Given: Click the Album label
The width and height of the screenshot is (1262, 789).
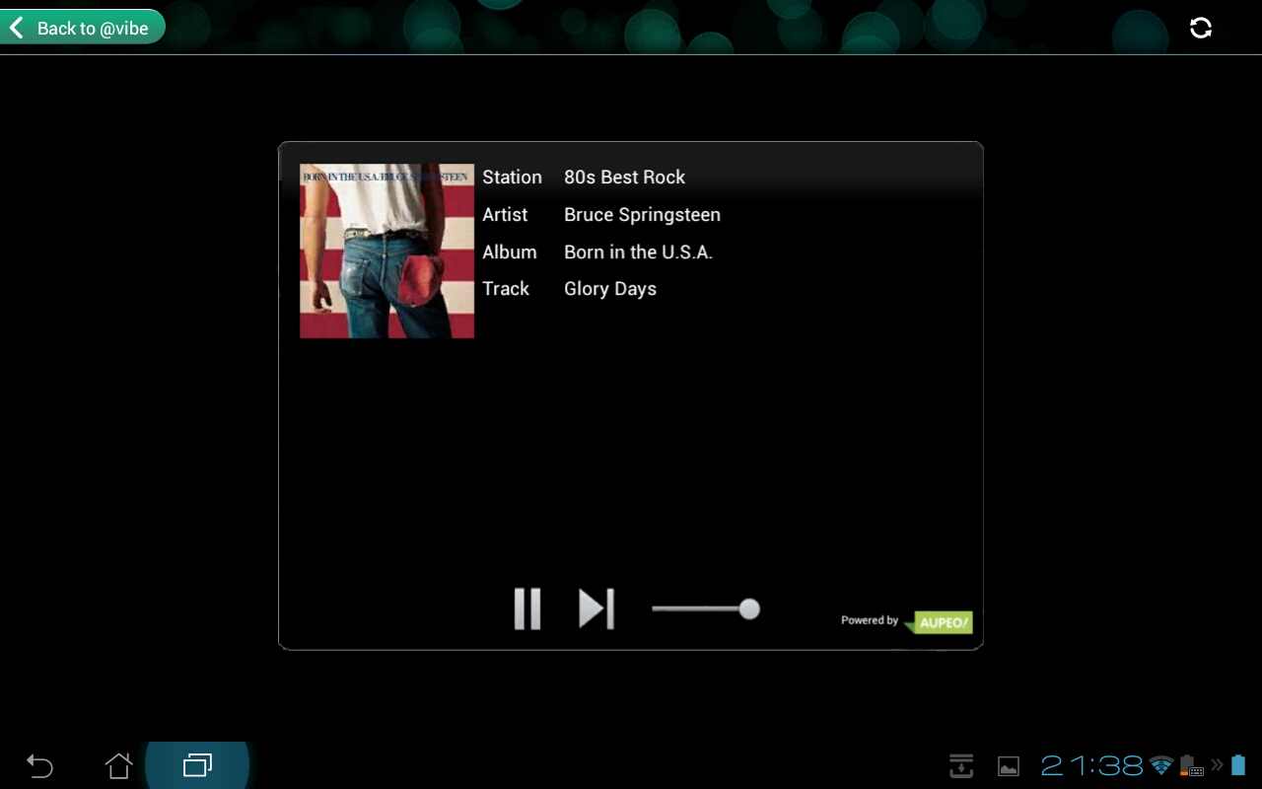Looking at the screenshot, I should pos(510,252).
